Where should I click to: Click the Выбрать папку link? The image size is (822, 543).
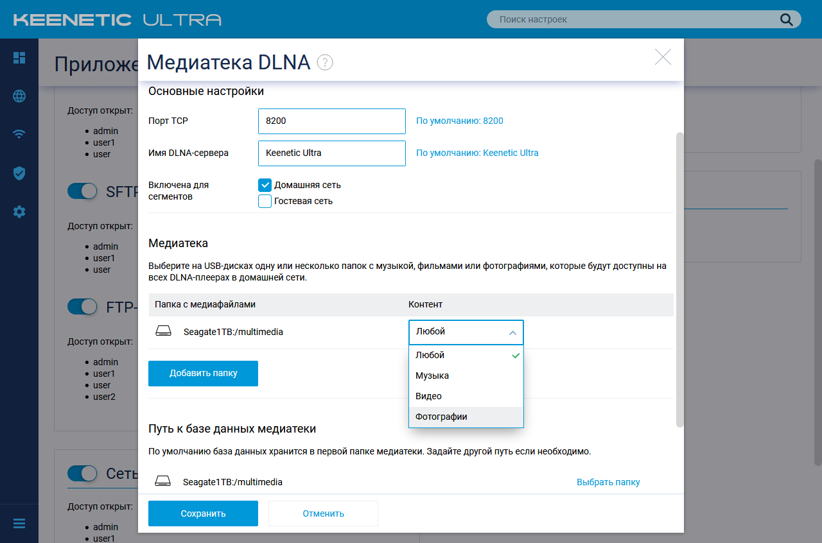(608, 482)
